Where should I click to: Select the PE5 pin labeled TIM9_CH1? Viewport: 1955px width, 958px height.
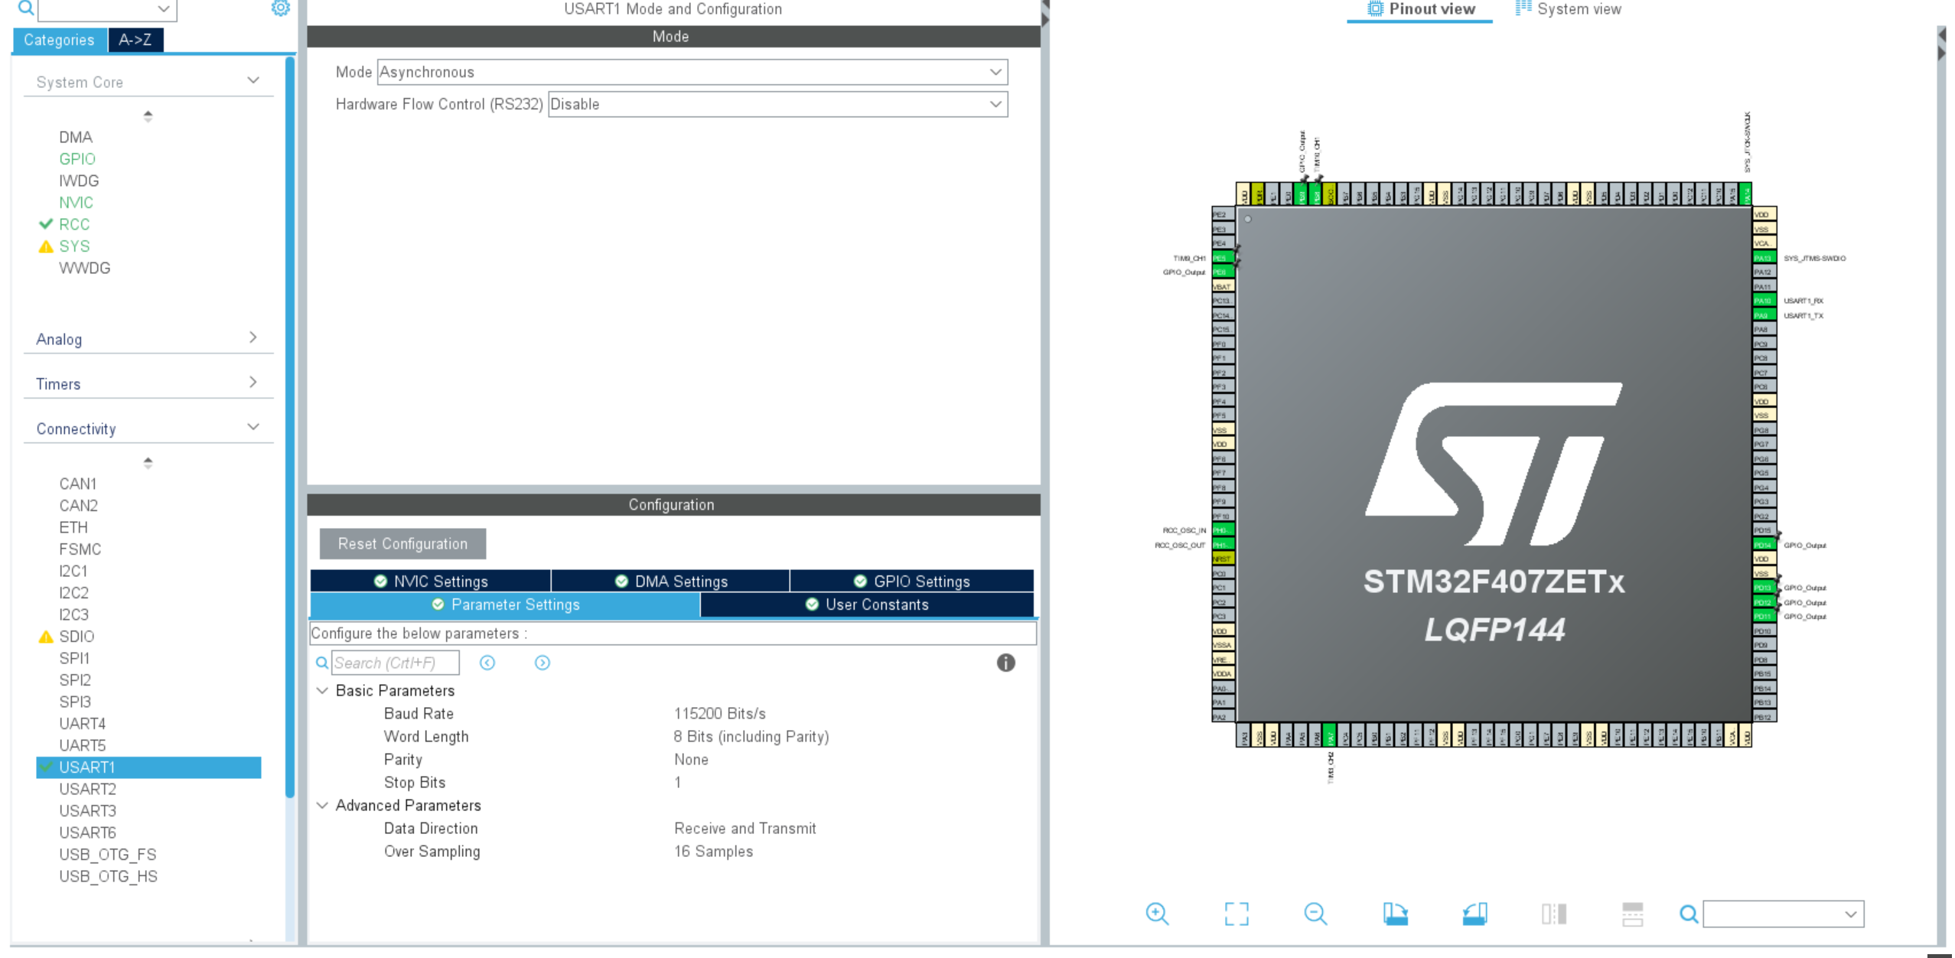coord(1223,258)
